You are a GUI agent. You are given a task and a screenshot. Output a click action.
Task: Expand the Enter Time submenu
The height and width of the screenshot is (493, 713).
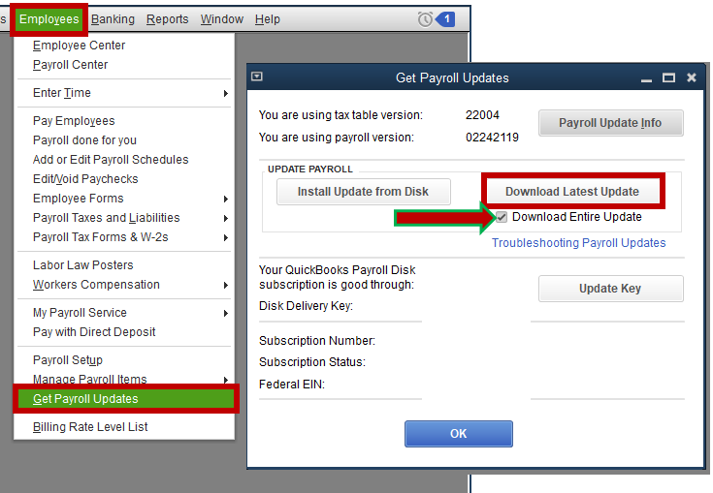(124, 93)
